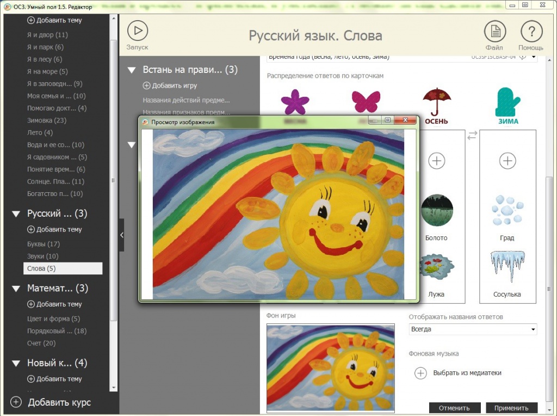Select Названия действий предме... game
The height and width of the screenshot is (416, 557).
pyautogui.click(x=186, y=100)
